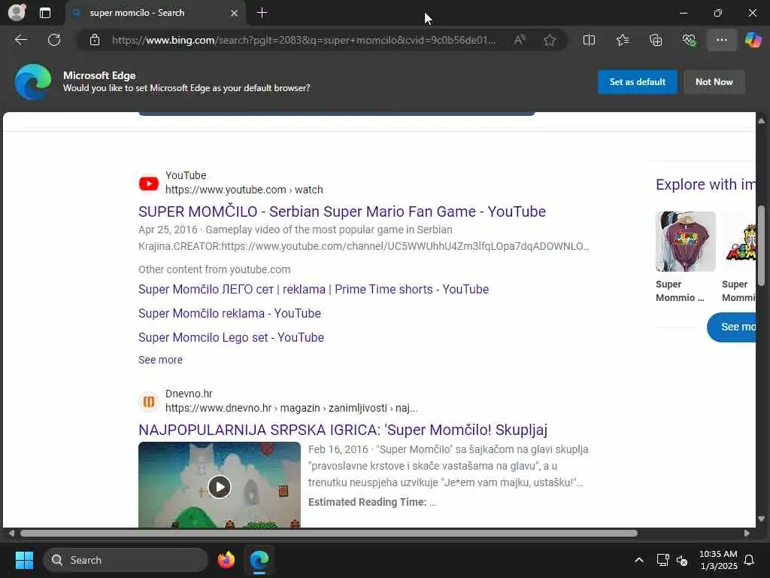
Task: Open Collections panel
Action: click(x=656, y=40)
